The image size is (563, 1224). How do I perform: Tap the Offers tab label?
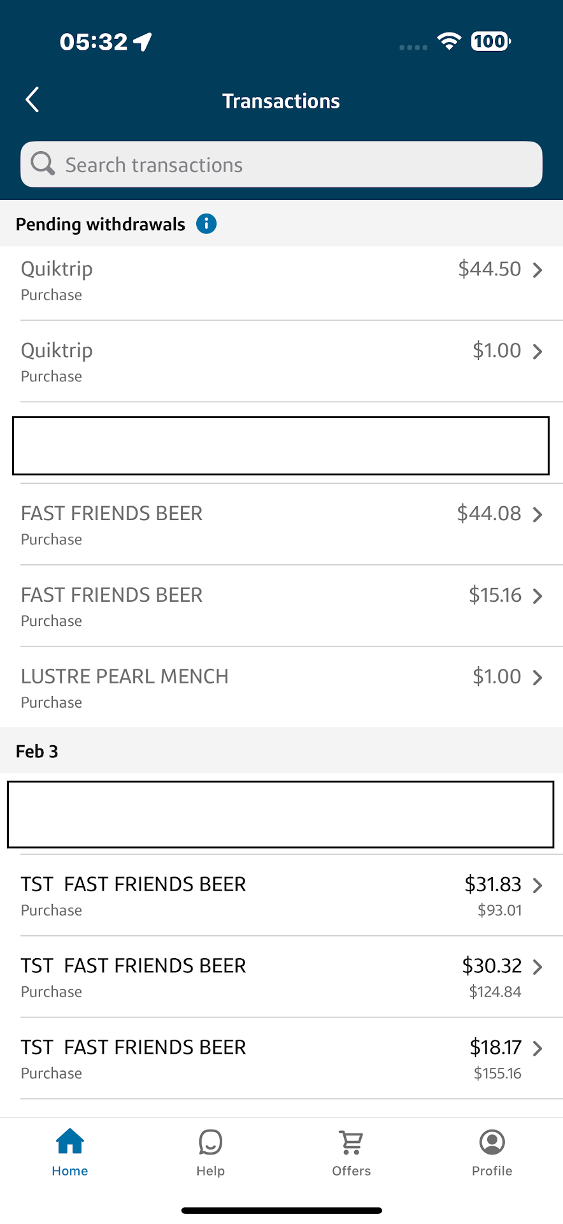click(351, 1171)
